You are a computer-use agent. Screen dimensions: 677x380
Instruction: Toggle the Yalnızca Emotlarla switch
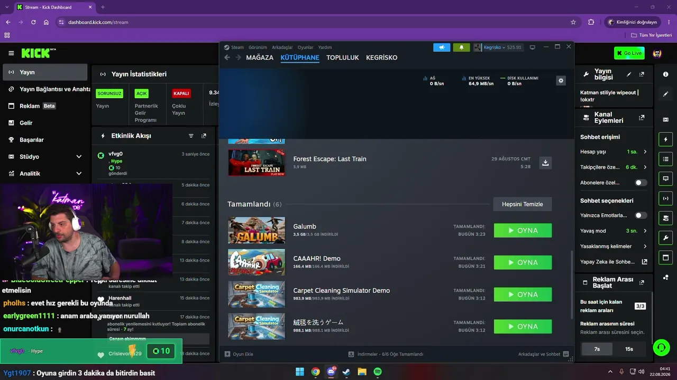pyautogui.click(x=641, y=215)
